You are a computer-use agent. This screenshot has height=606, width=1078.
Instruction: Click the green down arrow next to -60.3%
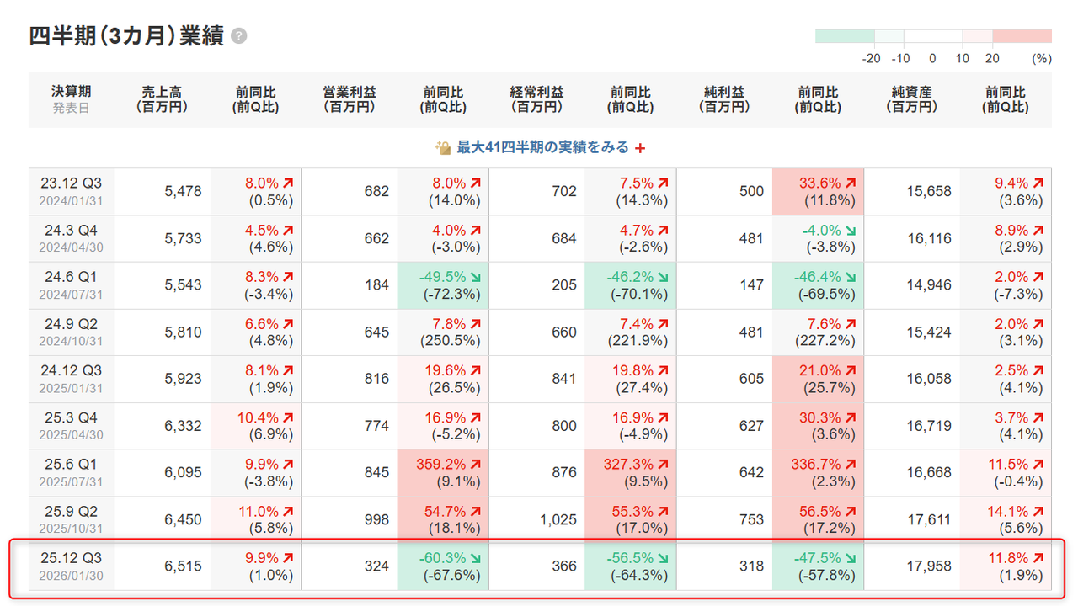coord(476,559)
